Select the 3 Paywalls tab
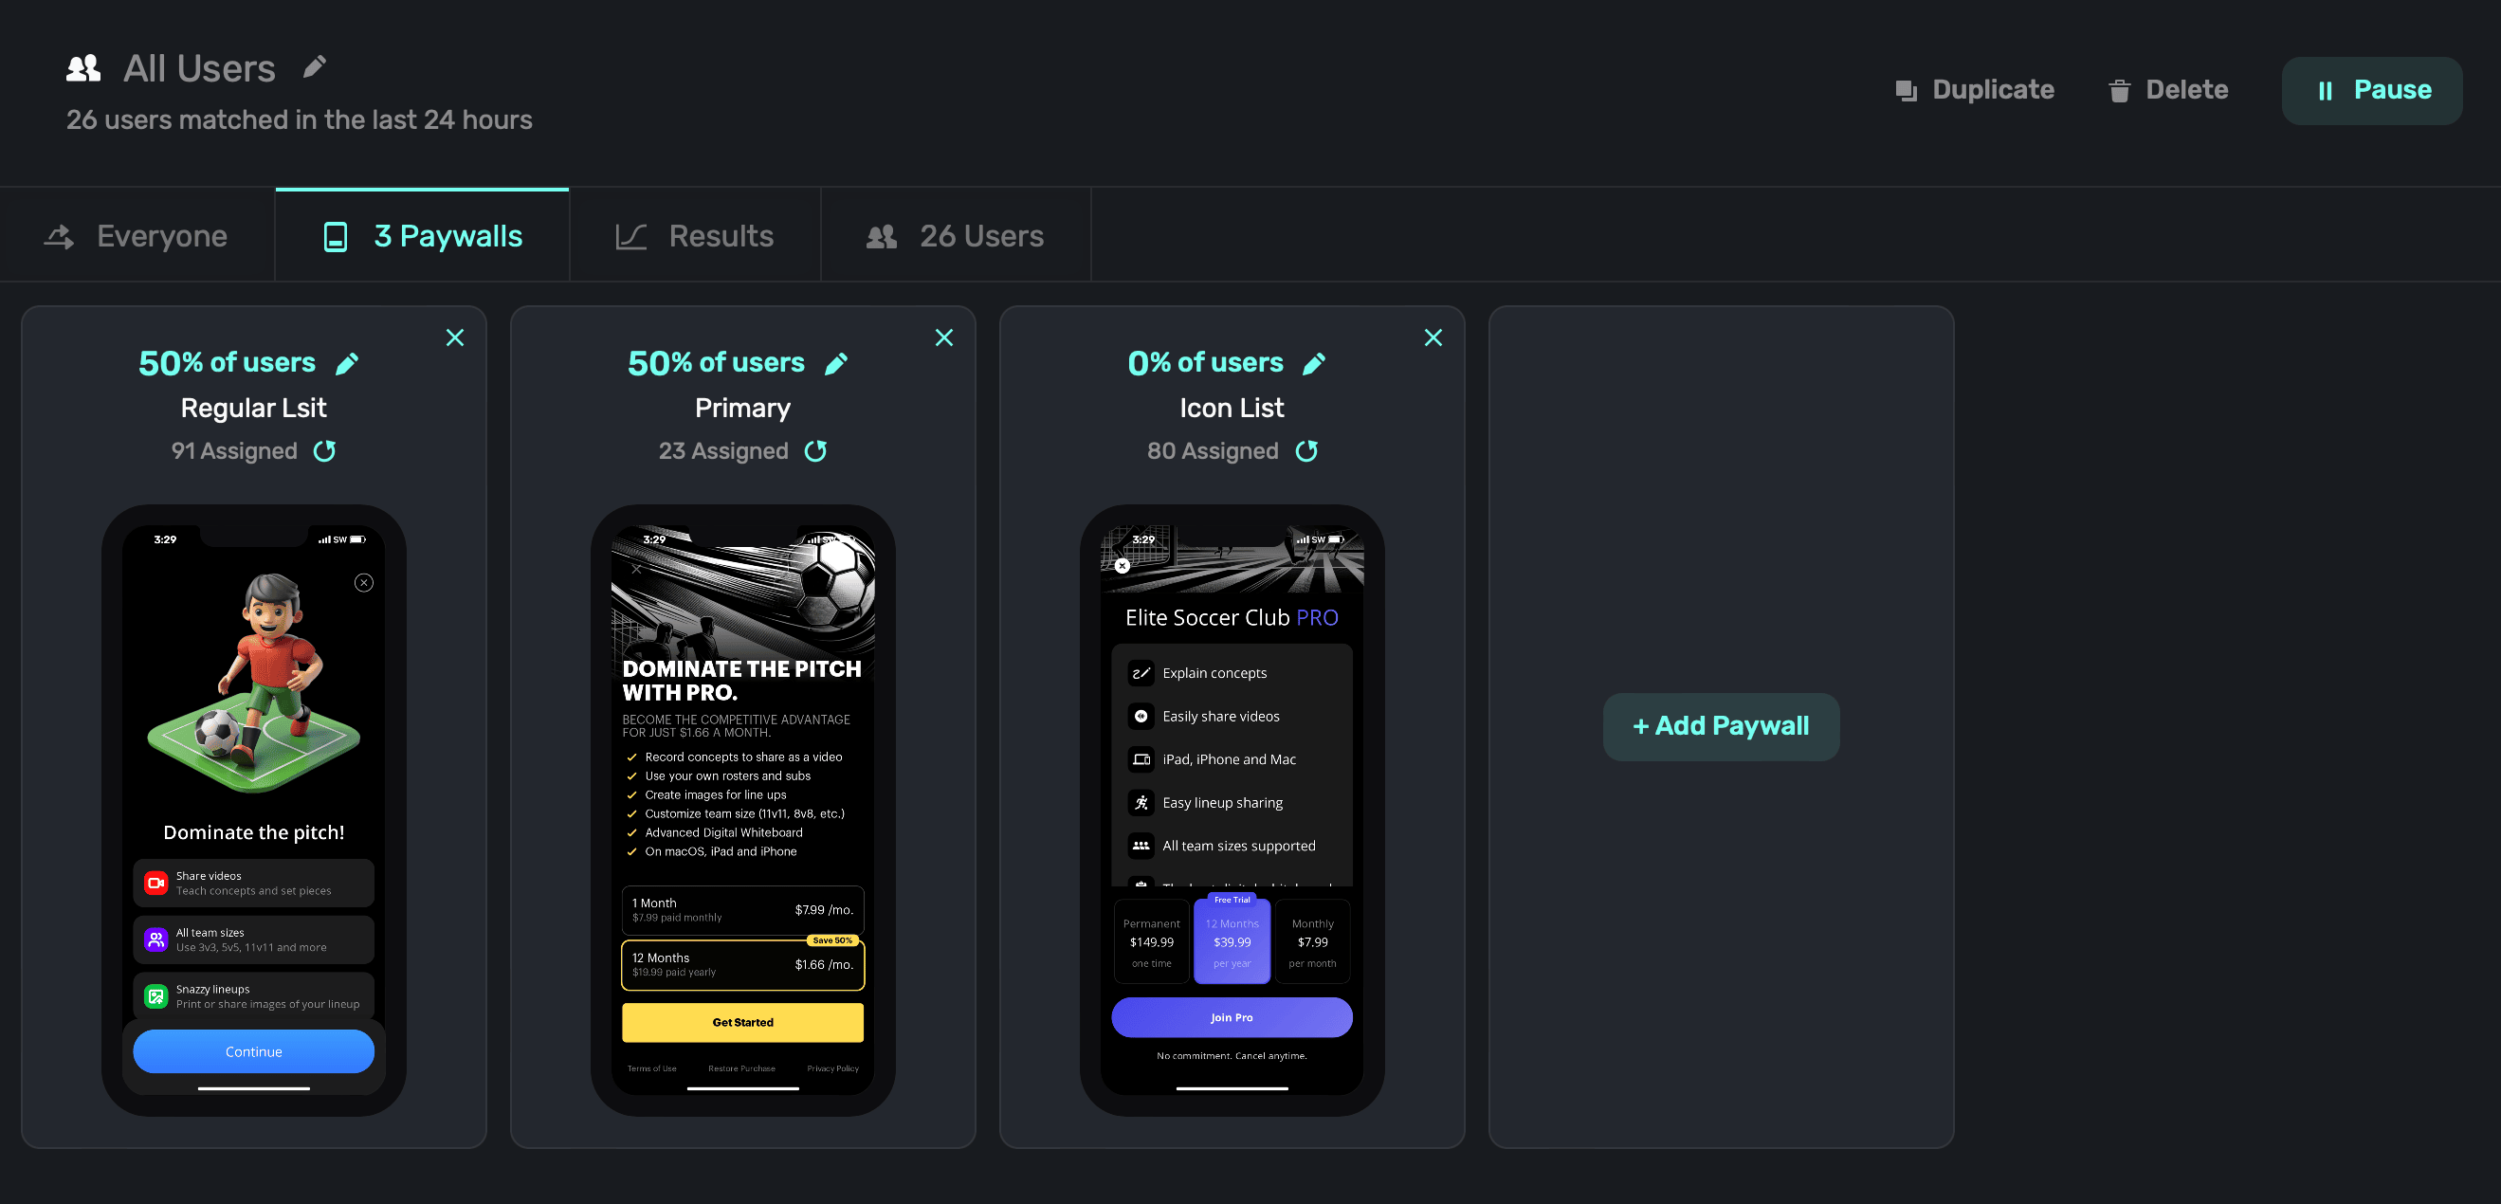2501x1204 pixels. coord(422,236)
